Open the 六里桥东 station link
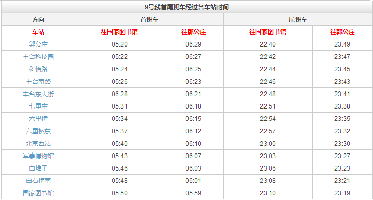 tap(38, 131)
